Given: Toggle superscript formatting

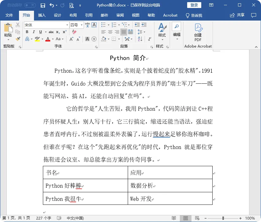Looking at the screenshot, I should pyautogui.click(x=65, y=32).
